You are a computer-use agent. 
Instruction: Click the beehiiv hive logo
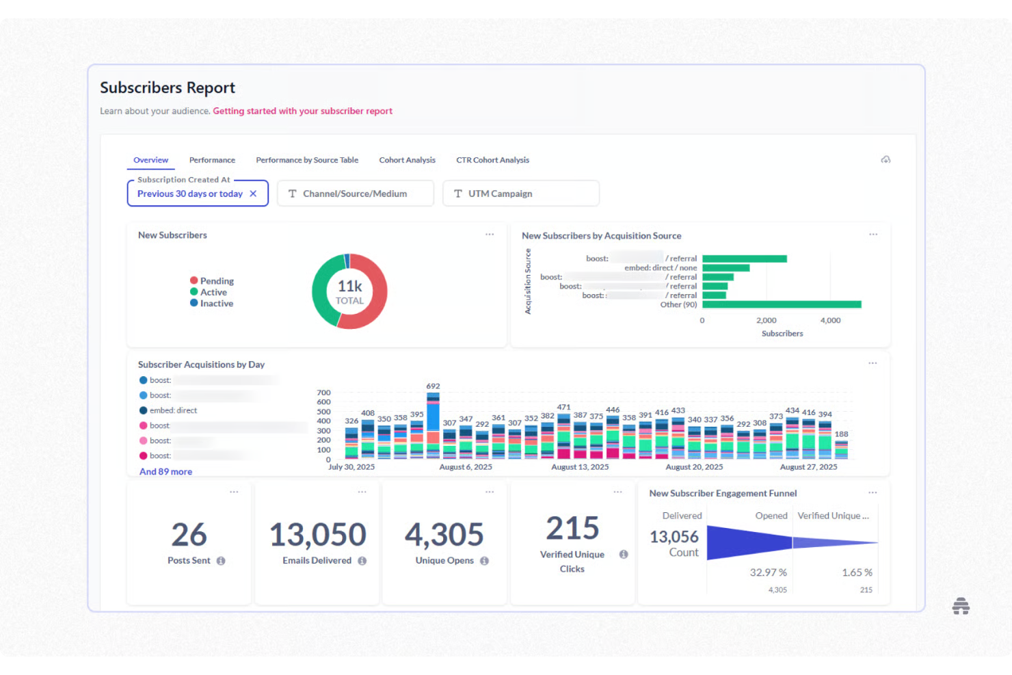(x=961, y=605)
